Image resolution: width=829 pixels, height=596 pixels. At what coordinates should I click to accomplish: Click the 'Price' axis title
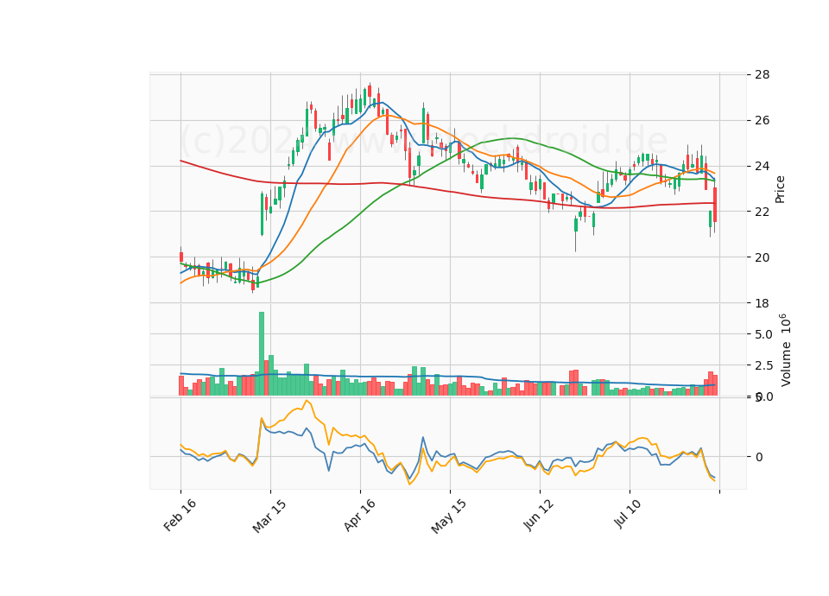(x=780, y=189)
